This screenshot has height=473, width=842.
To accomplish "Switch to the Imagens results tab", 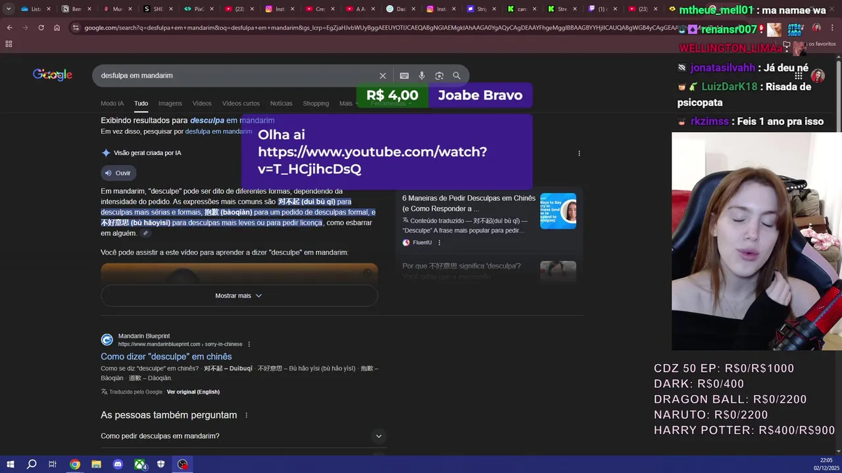I will 170,103.
